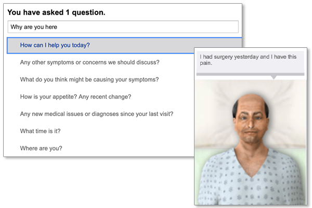This screenshot has height=208, width=312.
Task: Choose 'Any other symptoms or concerns we should discuss?'
Action: (89, 62)
